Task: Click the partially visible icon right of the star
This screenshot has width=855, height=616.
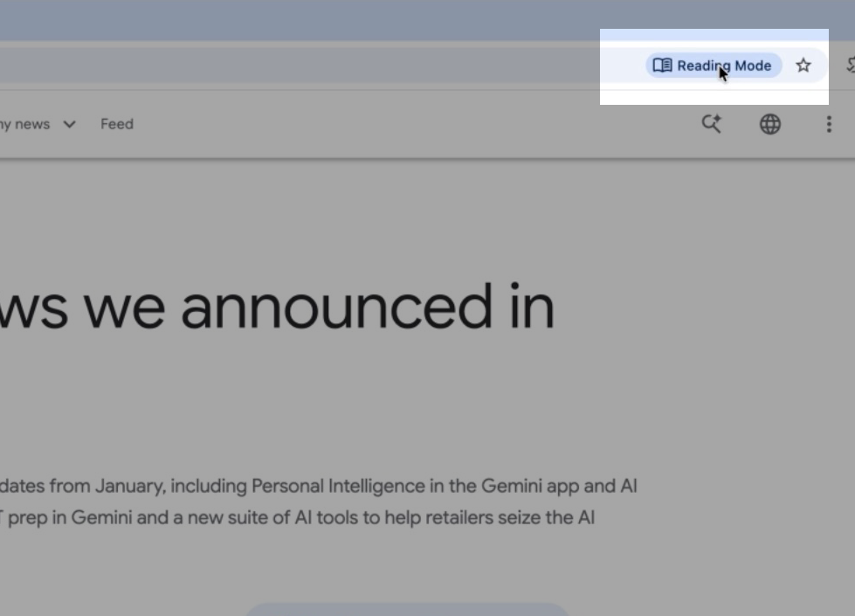Action: (849, 65)
